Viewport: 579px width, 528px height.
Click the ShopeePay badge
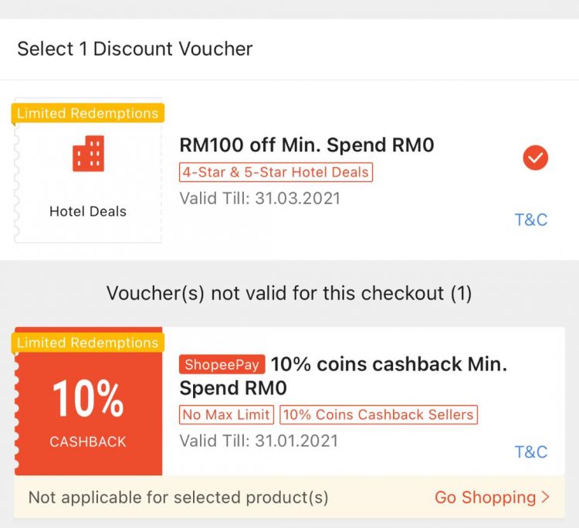click(x=222, y=364)
